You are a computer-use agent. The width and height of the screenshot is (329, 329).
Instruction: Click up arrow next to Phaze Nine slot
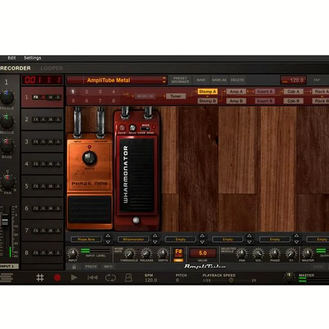pos(108,236)
